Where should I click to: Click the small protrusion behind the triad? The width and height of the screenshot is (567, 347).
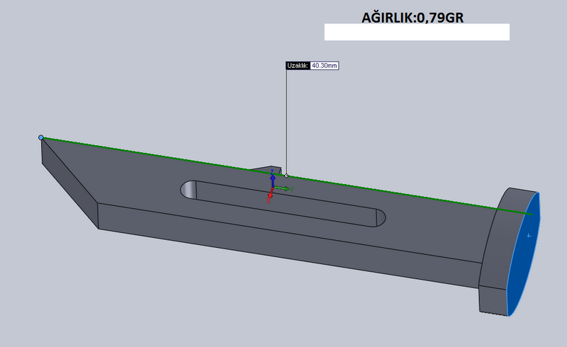point(264,169)
